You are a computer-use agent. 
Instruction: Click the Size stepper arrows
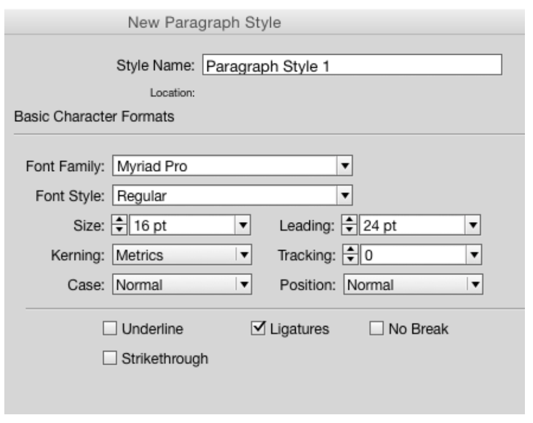[120, 225]
